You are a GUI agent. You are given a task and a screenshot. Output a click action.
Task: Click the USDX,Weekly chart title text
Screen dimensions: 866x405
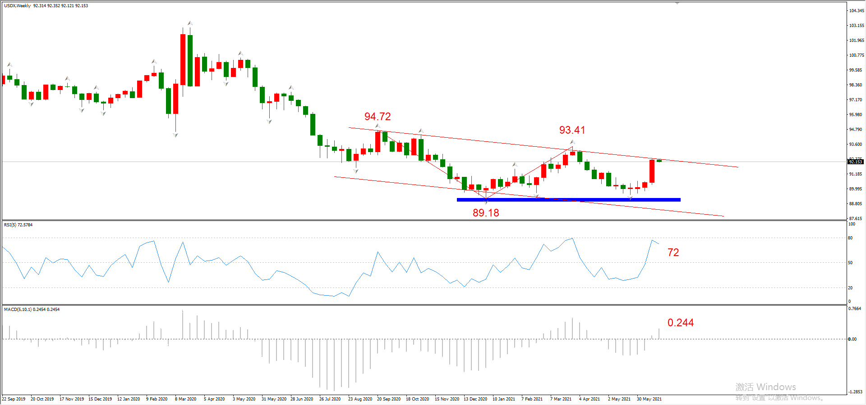point(18,6)
